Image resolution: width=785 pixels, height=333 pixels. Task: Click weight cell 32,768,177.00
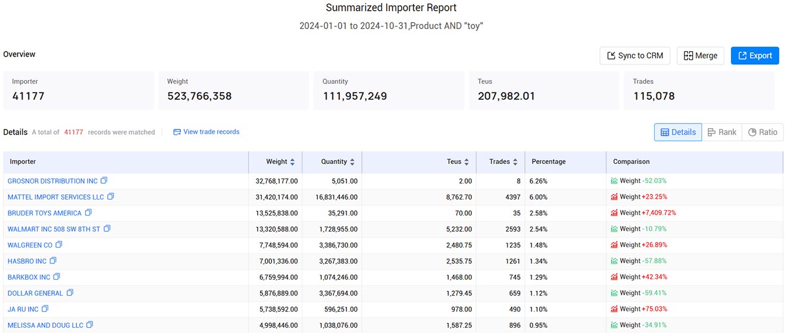click(x=277, y=181)
